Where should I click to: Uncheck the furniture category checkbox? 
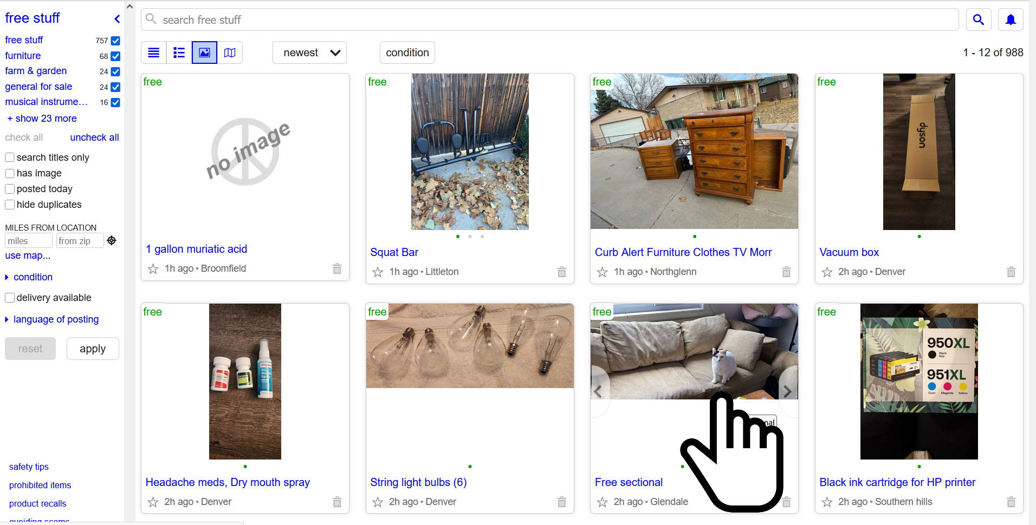[x=115, y=56]
